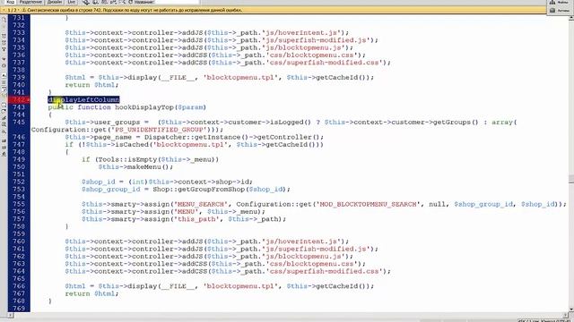Click 'getGroupFromShop' on line 753
Viewport: 574px width, 322px height.
point(213,189)
